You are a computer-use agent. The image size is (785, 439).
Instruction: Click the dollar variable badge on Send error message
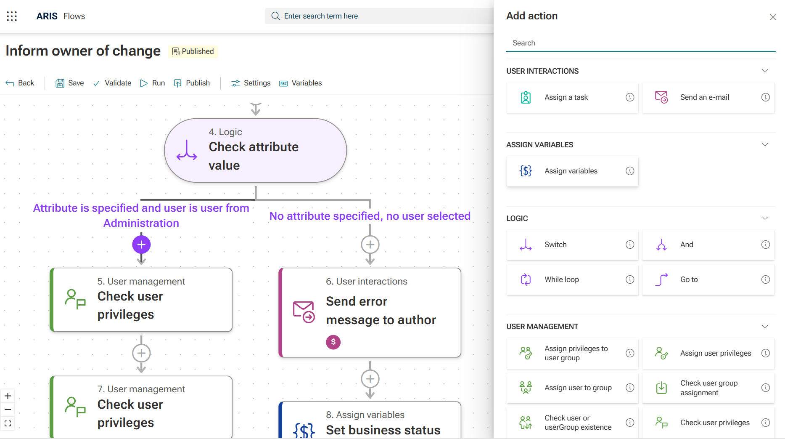coord(333,342)
